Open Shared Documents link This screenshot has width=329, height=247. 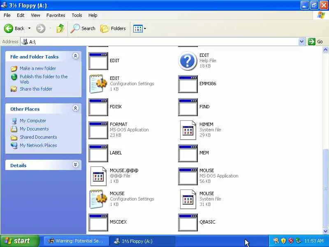(x=38, y=137)
